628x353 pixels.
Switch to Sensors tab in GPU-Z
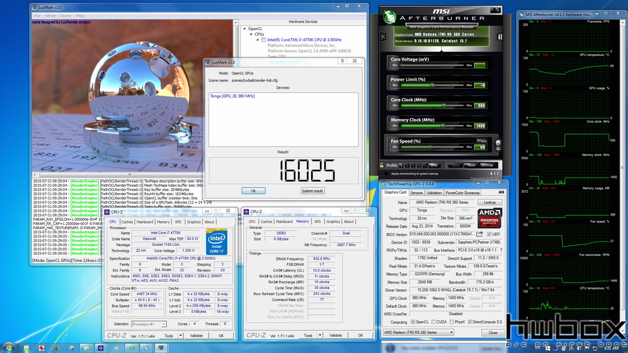click(x=417, y=193)
